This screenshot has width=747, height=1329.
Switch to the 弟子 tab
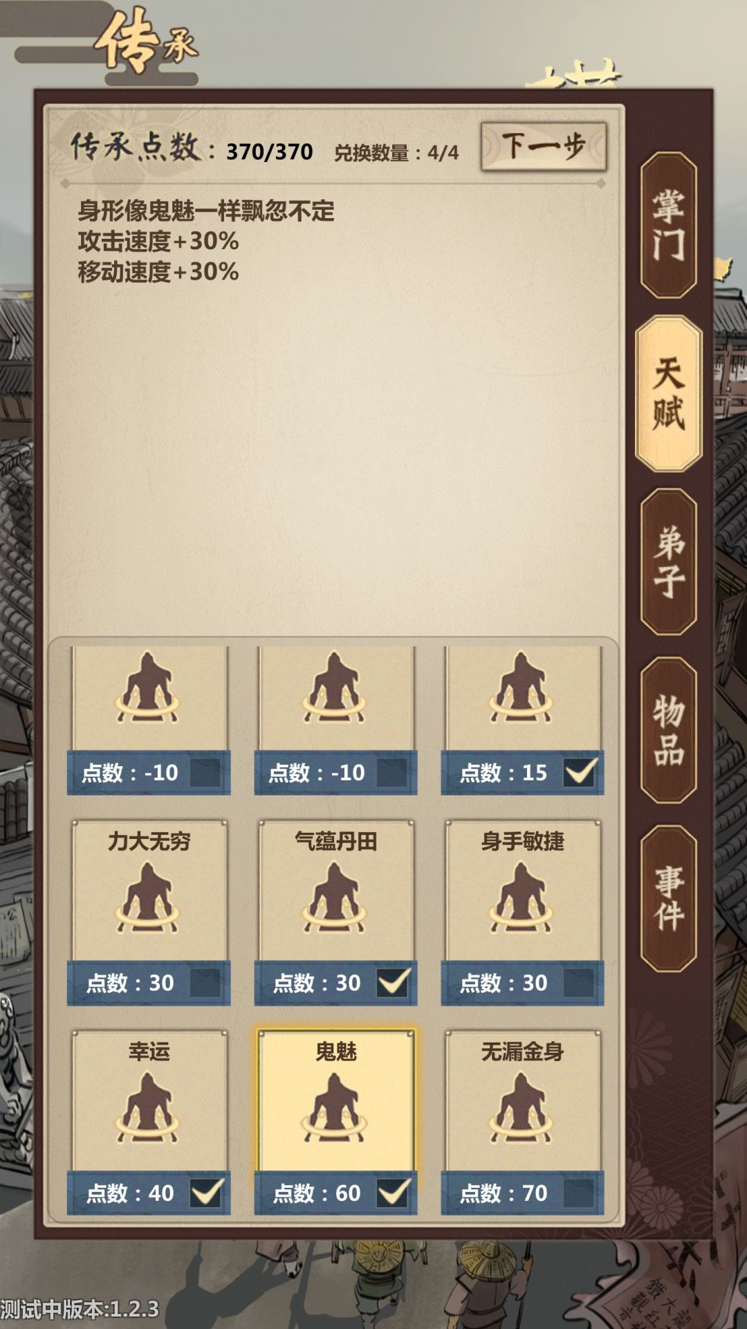[x=668, y=561]
